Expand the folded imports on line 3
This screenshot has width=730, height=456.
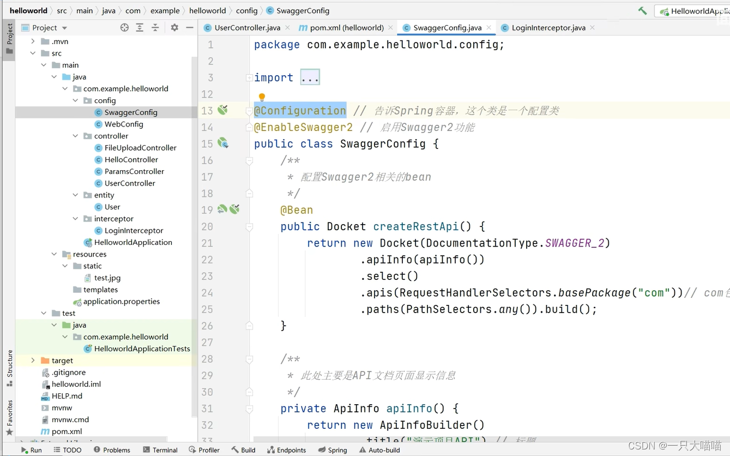[249, 77]
